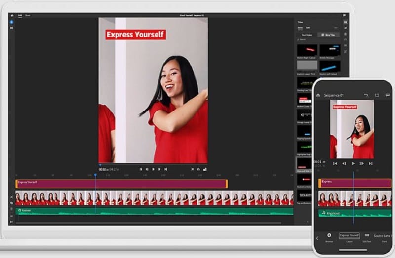Viewport: 395px width, 258px height.
Task: Select the Knockout audio clip on desktop timeline
Action: click(155, 211)
